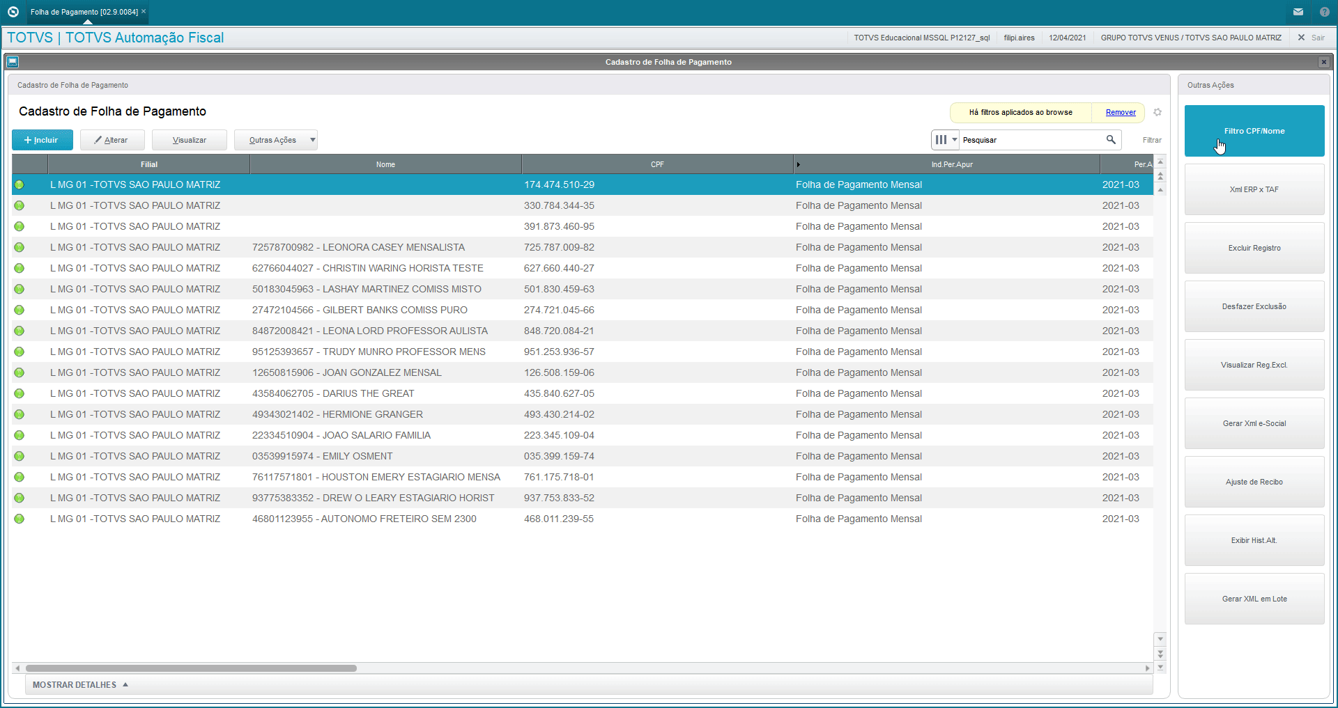Click the Filtro CPF/Nome button
The height and width of the screenshot is (708, 1338).
click(x=1254, y=131)
